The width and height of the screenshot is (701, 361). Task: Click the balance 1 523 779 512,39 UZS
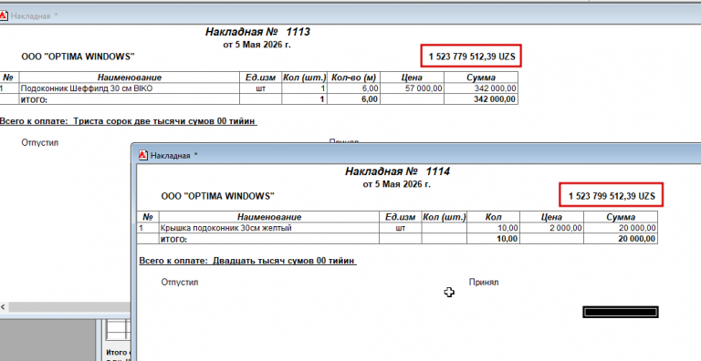(x=472, y=57)
